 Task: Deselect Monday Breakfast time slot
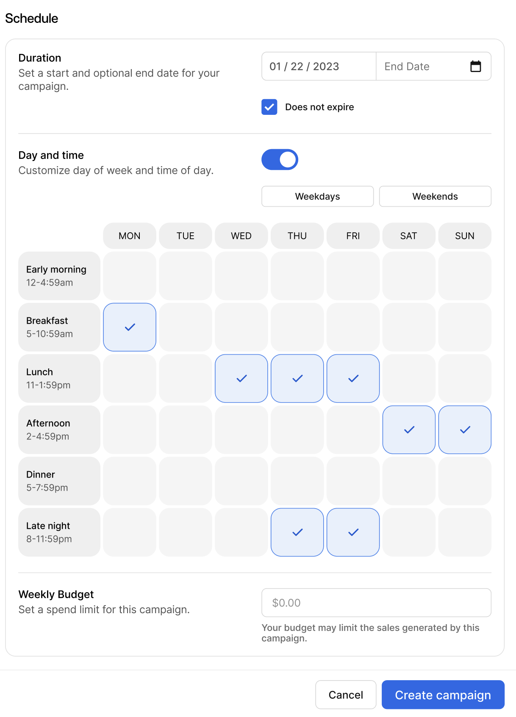(130, 327)
